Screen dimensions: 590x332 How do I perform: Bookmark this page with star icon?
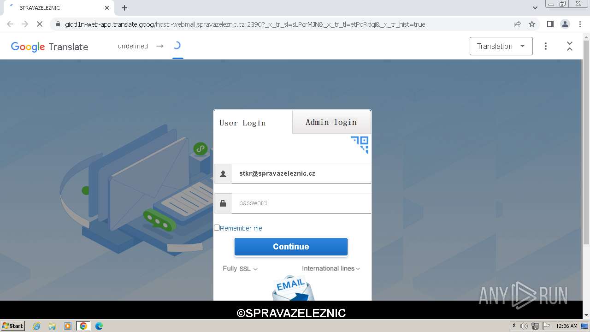[x=532, y=24]
